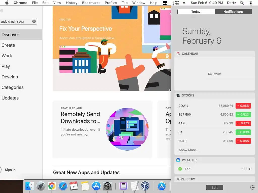Open the History menu
This screenshot has width=258, height=193.
click(x=72, y=3)
